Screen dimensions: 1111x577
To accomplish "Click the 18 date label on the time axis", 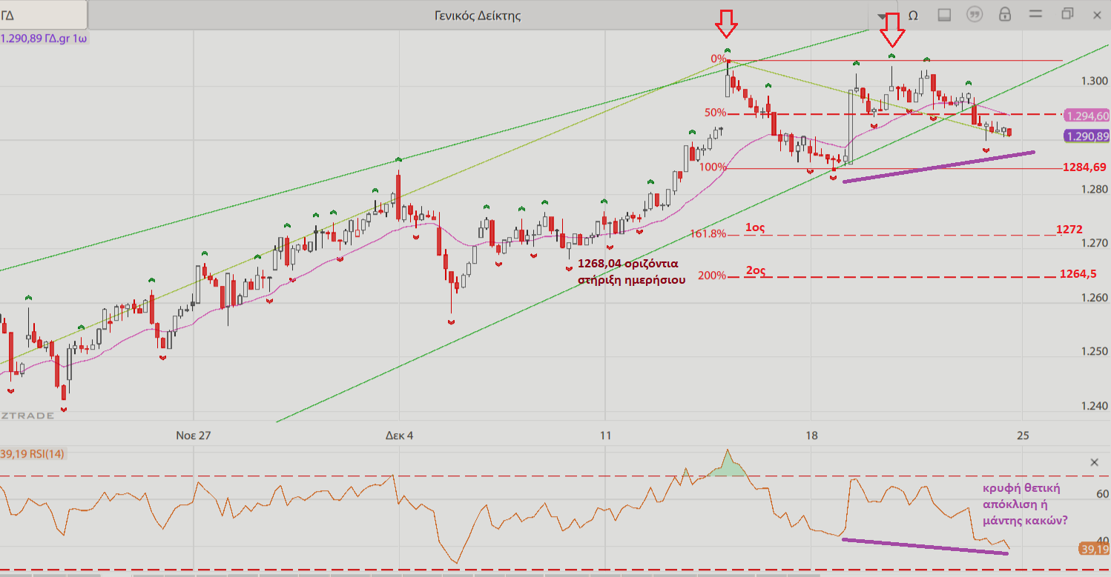I will (x=811, y=436).
